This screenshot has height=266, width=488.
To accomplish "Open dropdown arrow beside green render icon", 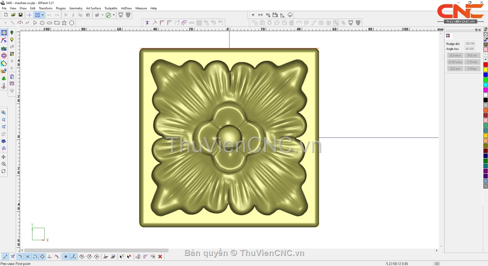I will click(x=114, y=15).
